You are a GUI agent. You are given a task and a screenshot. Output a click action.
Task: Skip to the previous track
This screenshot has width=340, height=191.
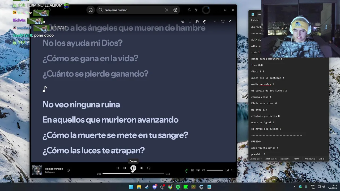pos(125,168)
